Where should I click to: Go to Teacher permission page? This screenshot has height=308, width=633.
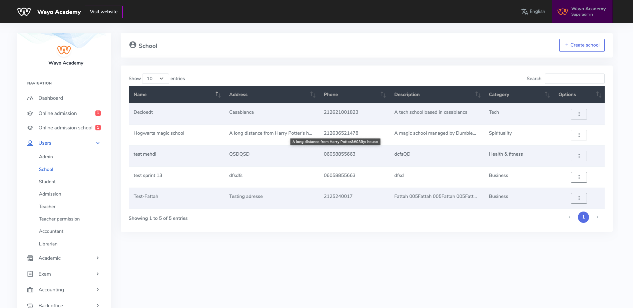59,219
